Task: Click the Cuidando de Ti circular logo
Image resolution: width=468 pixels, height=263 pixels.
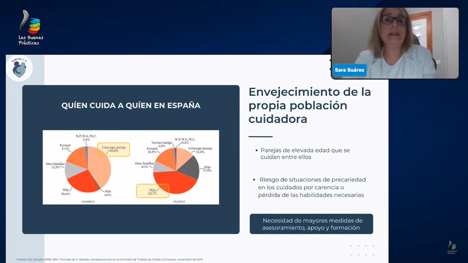Action: [x=19, y=68]
